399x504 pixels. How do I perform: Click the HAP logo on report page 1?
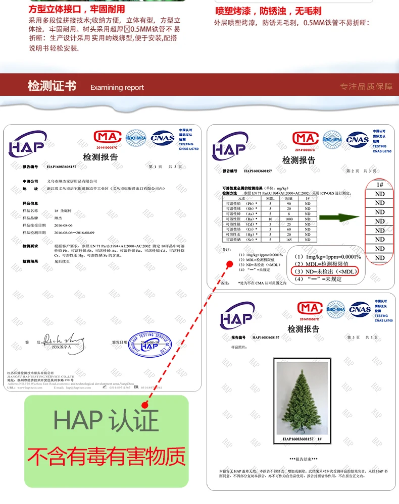pyautogui.click(x=28, y=144)
